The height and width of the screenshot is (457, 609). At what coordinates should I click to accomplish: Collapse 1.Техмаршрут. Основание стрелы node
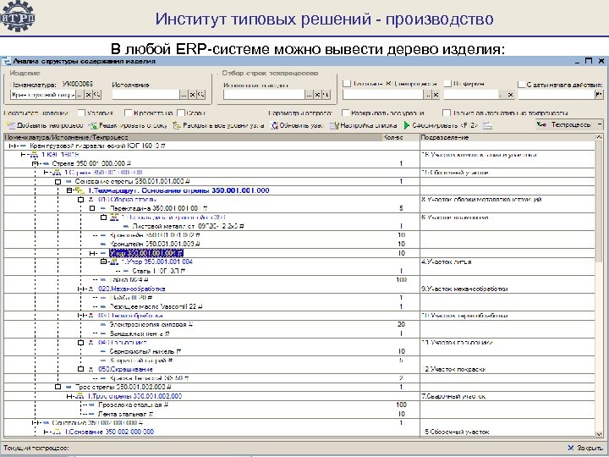tap(69, 190)
